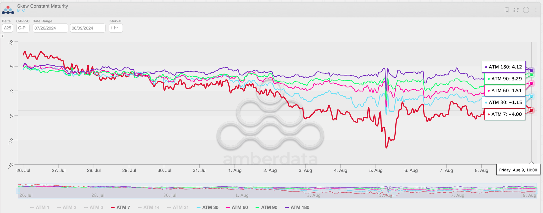Bookmark this chart
The image size is (543, 213).
(x=507, y=10)
